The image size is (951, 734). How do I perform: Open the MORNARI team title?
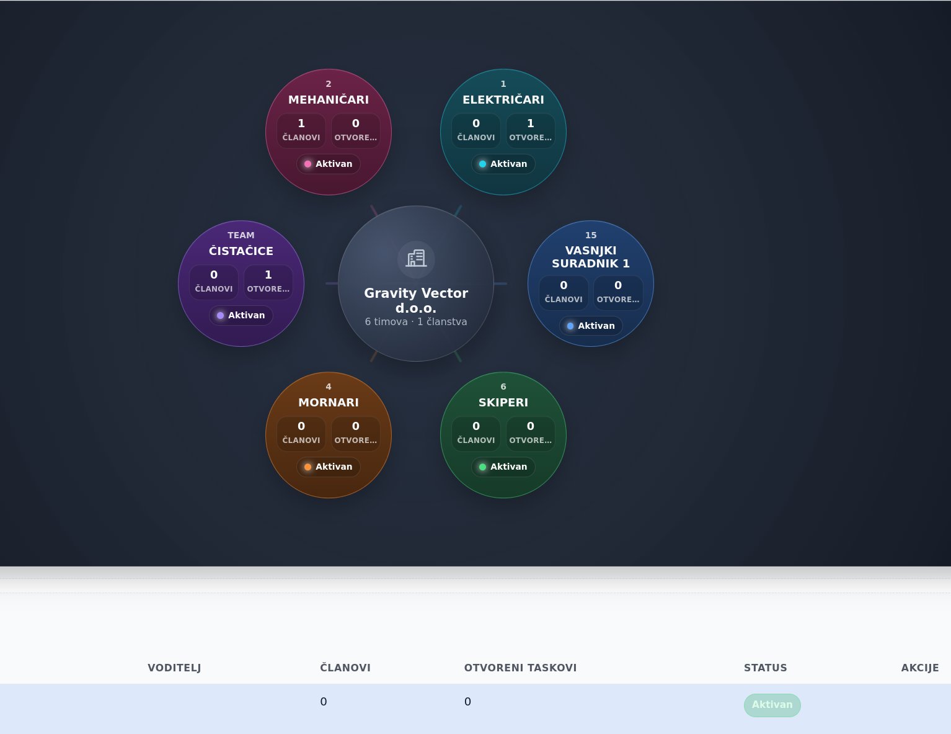click(329, 402)
